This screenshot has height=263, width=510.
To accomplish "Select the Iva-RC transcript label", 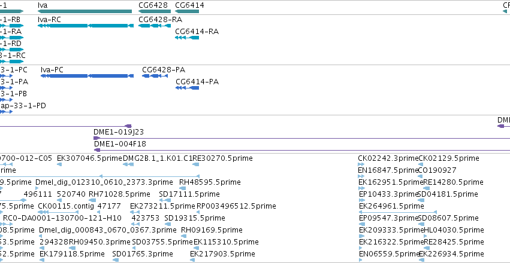I will pyautogui.click(x=49, y=20).
